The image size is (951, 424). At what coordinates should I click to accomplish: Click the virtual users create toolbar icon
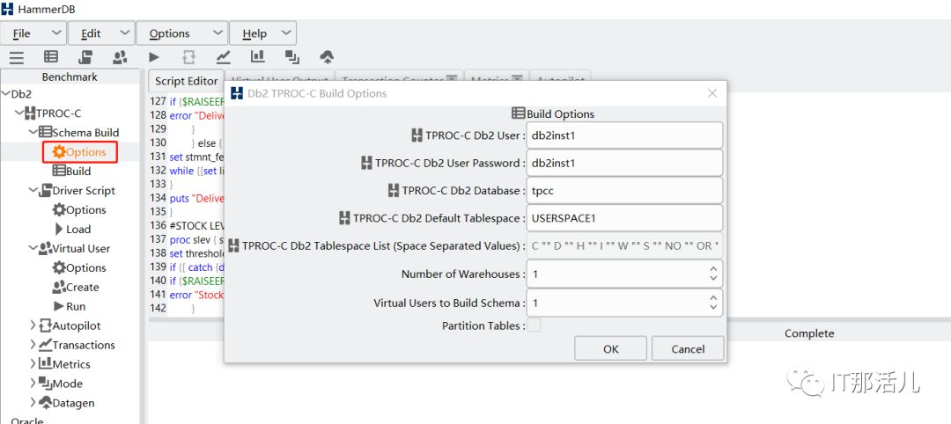point(120,57)
